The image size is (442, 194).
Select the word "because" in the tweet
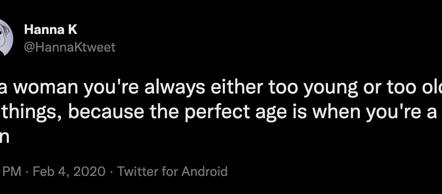coord(106,112)
